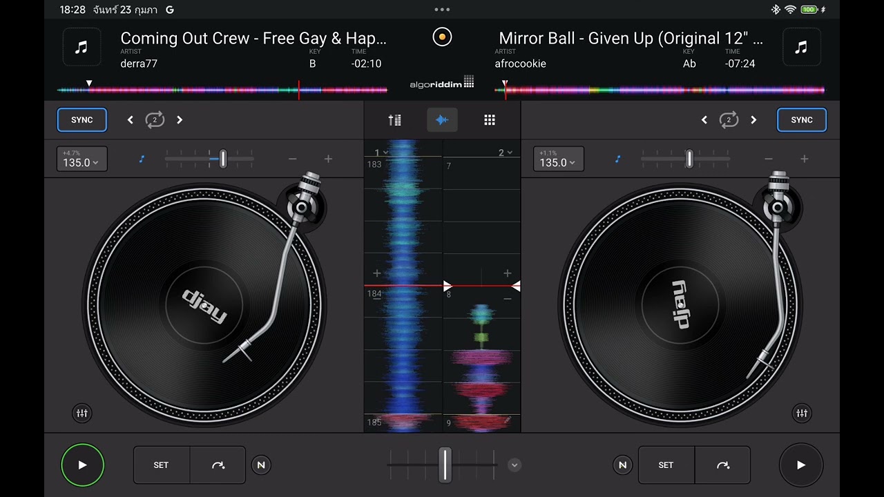Play the right deck
The height and width of the screenshot is (497, 884).
pyautogui.click(x=801, y=465)
